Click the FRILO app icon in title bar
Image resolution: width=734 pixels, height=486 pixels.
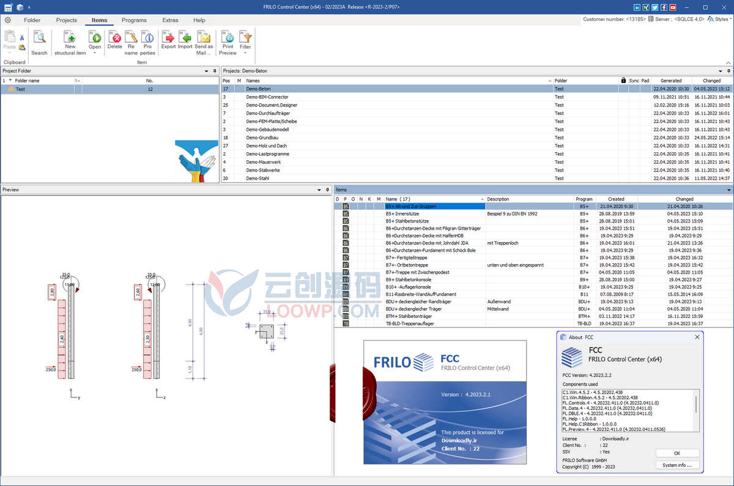(8, 7)
